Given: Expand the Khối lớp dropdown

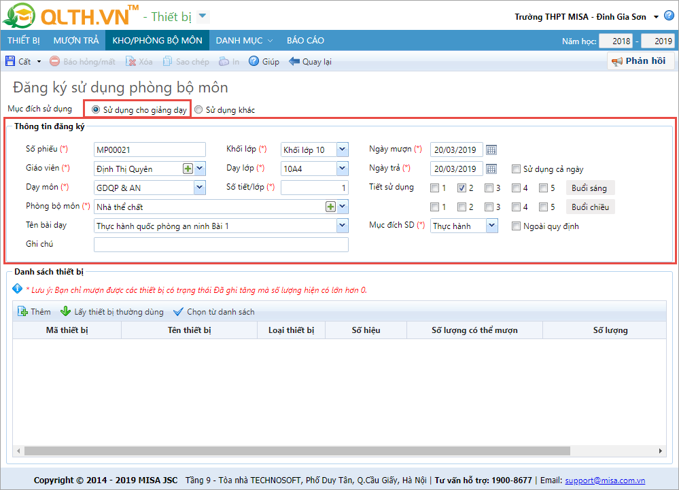Looking at the screenshot, I should [x=343, y=150].
